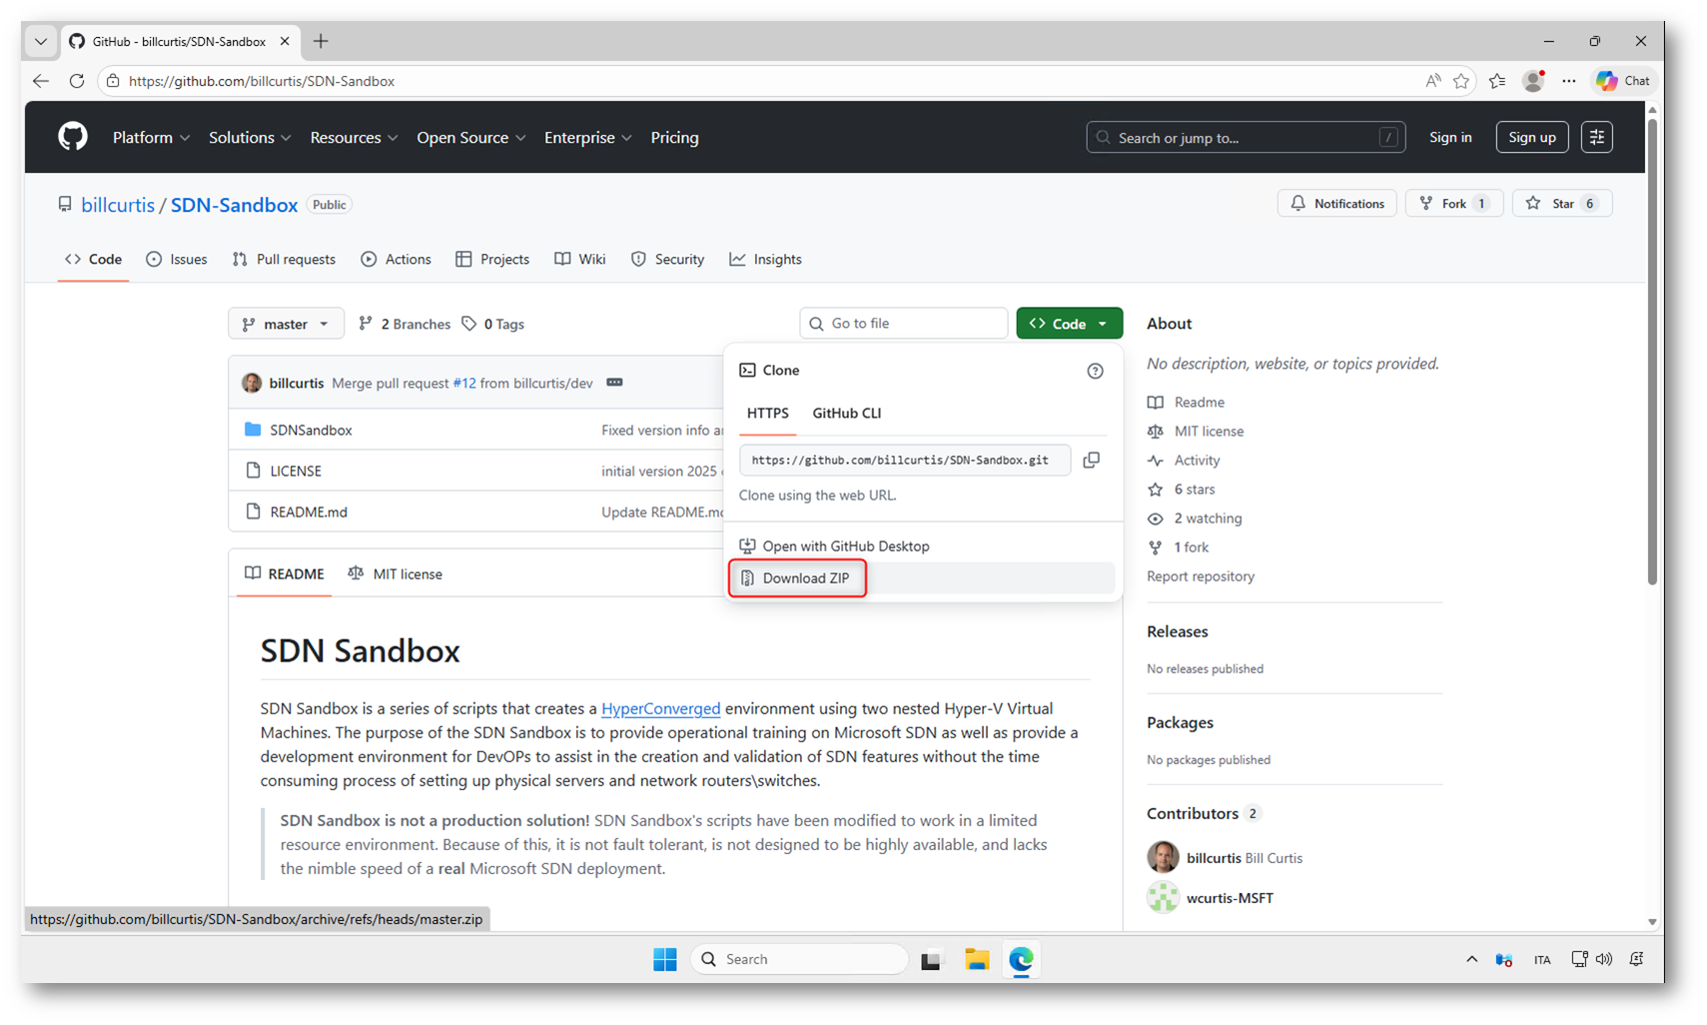Switch to the Pull requests tab

284,260
